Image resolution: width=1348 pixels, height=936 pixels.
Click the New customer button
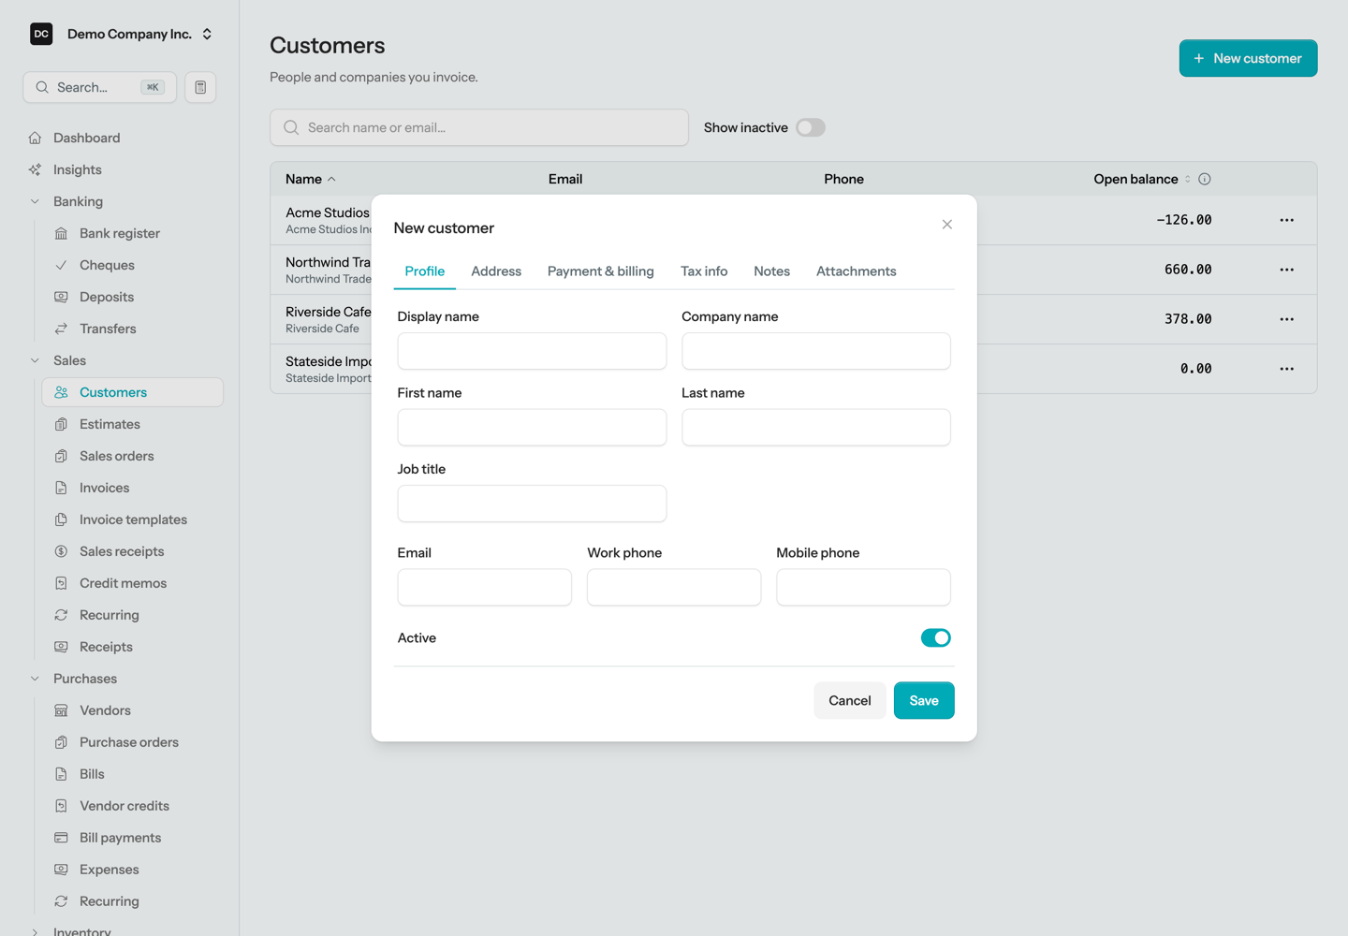(x=1249, y=58)
